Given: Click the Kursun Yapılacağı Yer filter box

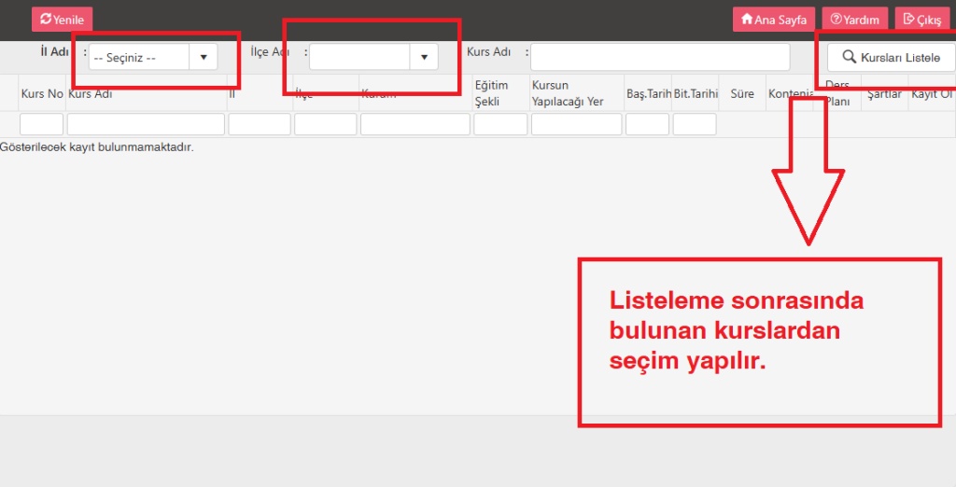Looking at the screenshot, I should pos(576,124).
